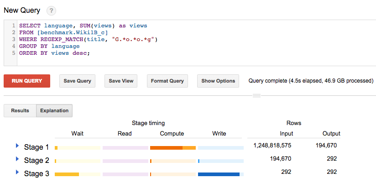Open Show Options panel
Viewport: 376px width, 183px height.
pos(218,81)
